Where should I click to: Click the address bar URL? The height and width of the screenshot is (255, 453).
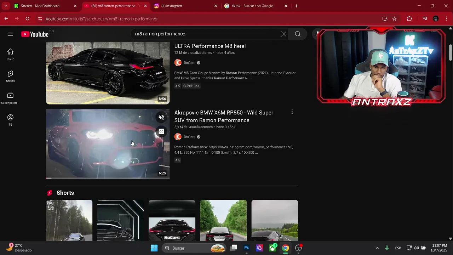pyautogui.click(x=102, y=19)
